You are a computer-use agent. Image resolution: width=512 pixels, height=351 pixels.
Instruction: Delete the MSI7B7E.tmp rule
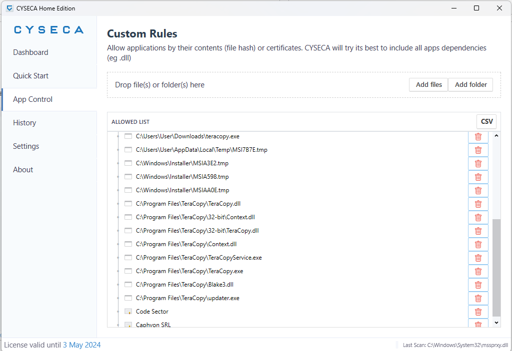[478, 150]
